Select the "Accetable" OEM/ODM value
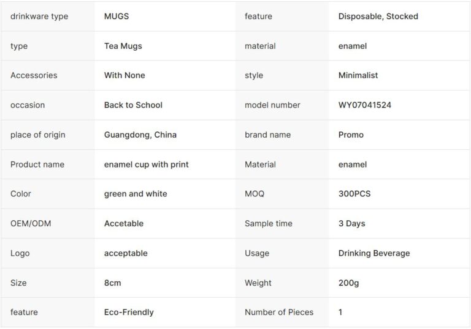 pyautogui.click(x=124, y=223)
